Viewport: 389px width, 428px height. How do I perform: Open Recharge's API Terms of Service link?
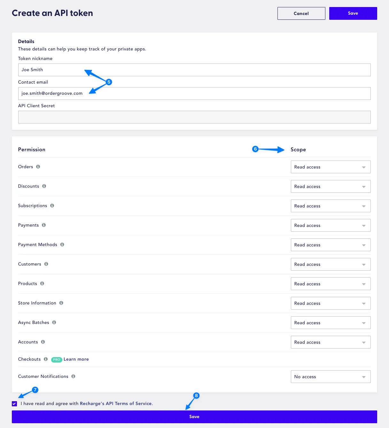(116, 403)
